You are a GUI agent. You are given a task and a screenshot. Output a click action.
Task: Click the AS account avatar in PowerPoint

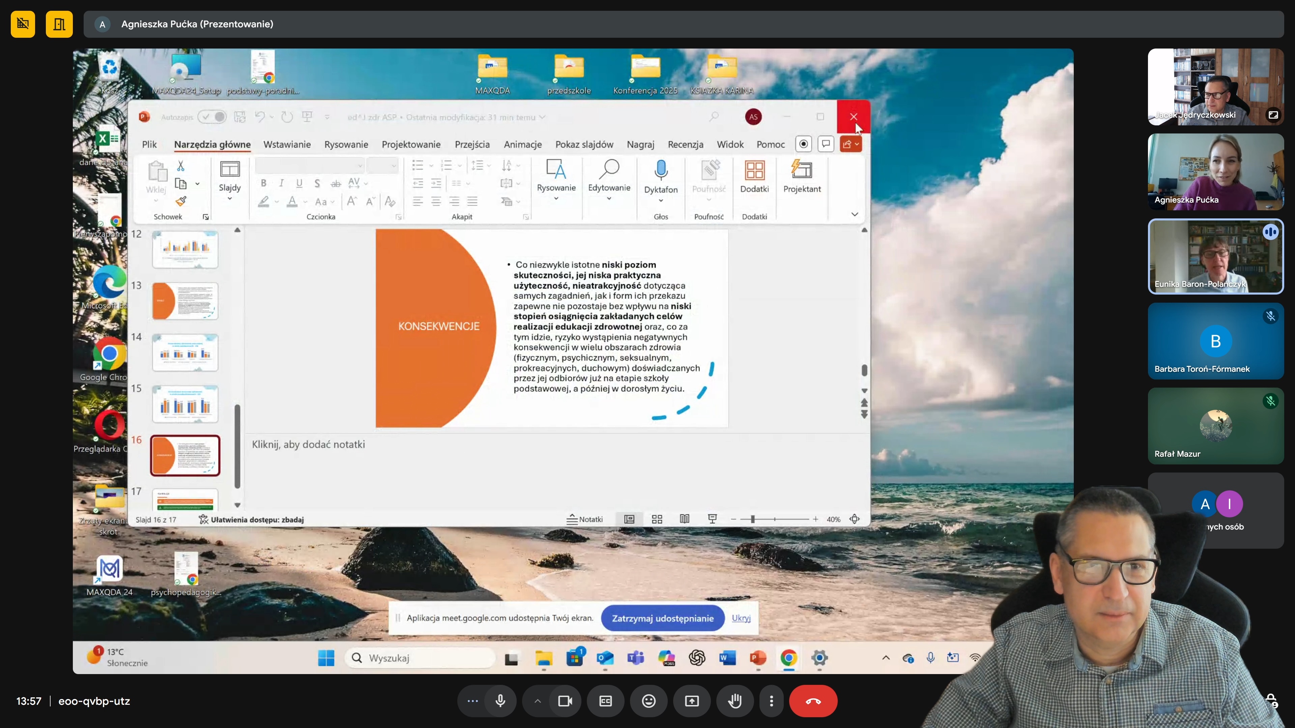tap(753, 117)
